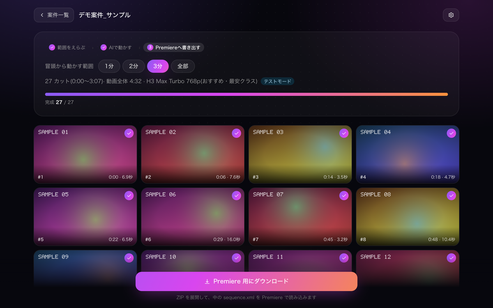Choose the 全部 range option
This screenshot has width=493, height=308.
183,66
